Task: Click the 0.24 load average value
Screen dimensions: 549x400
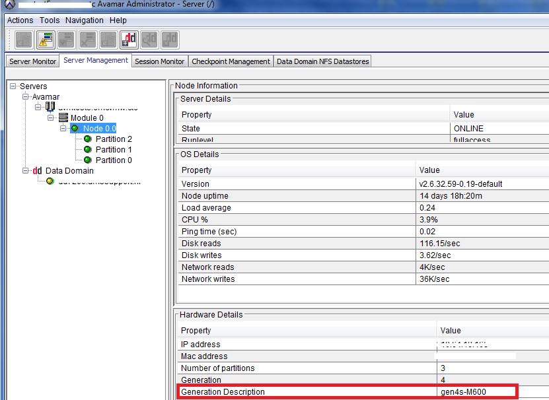Action: point(427,207)
